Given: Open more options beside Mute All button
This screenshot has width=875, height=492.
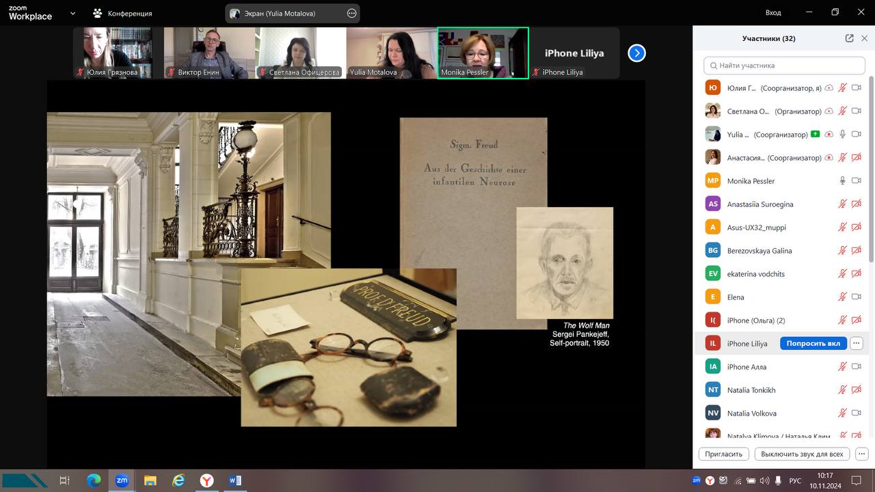Looking at the screenshot, I should point(861,454).
